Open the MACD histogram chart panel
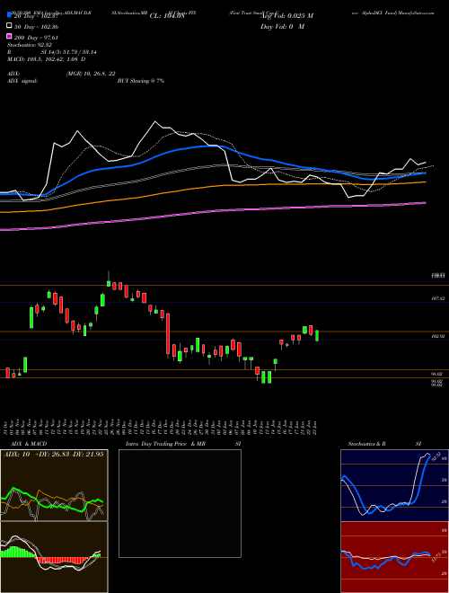 (54, 557)
